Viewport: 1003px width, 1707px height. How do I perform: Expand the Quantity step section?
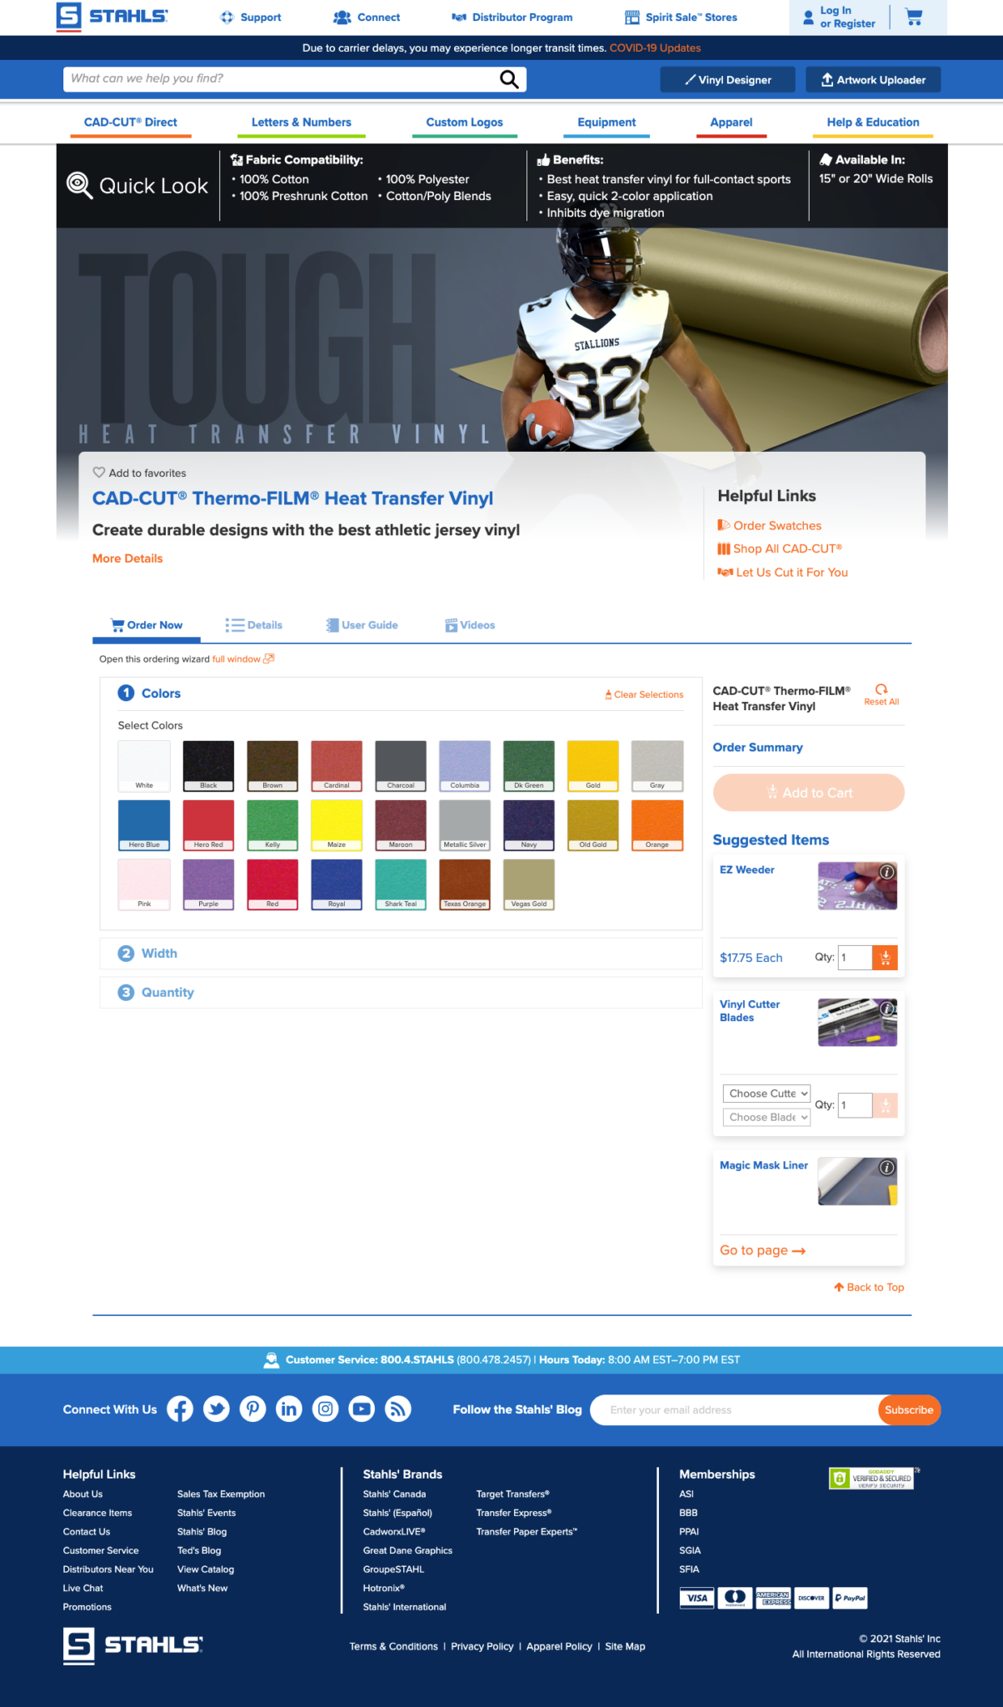click(401, 993)
